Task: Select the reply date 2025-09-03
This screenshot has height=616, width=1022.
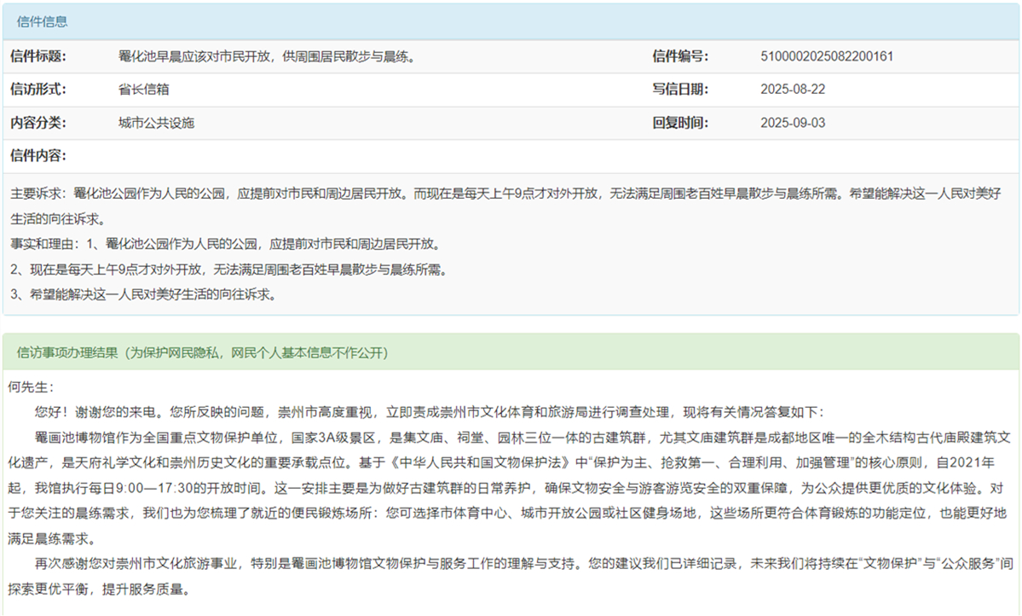Action: point(793,123)
